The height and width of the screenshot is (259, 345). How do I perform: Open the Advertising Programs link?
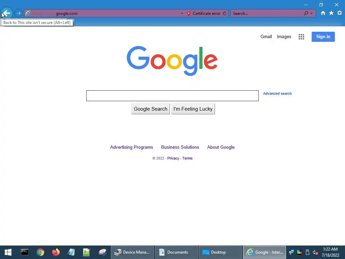(132, 147)
